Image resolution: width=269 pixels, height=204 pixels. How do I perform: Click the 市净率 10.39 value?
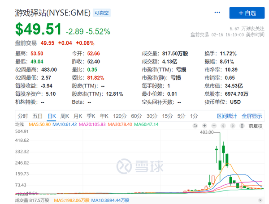coord(231,70)
